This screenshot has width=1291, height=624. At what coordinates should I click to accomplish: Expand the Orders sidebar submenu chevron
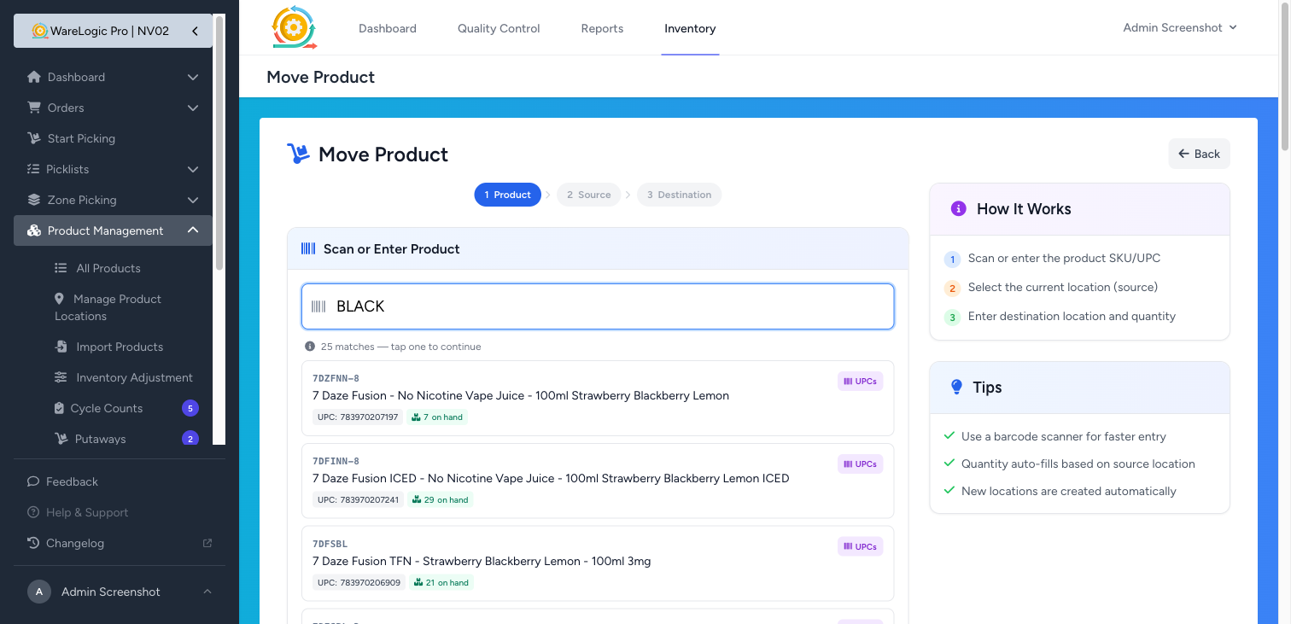tap(193, 108)
